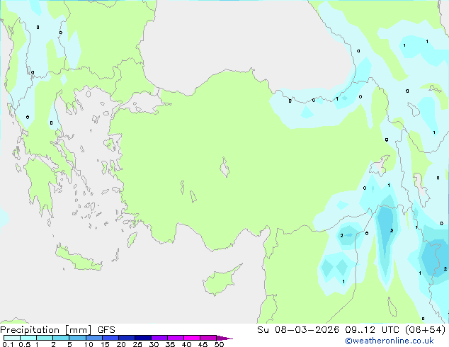Click the 'GFS' model label
The height and width of the screenshot is (347, 449).
point(106,330)
